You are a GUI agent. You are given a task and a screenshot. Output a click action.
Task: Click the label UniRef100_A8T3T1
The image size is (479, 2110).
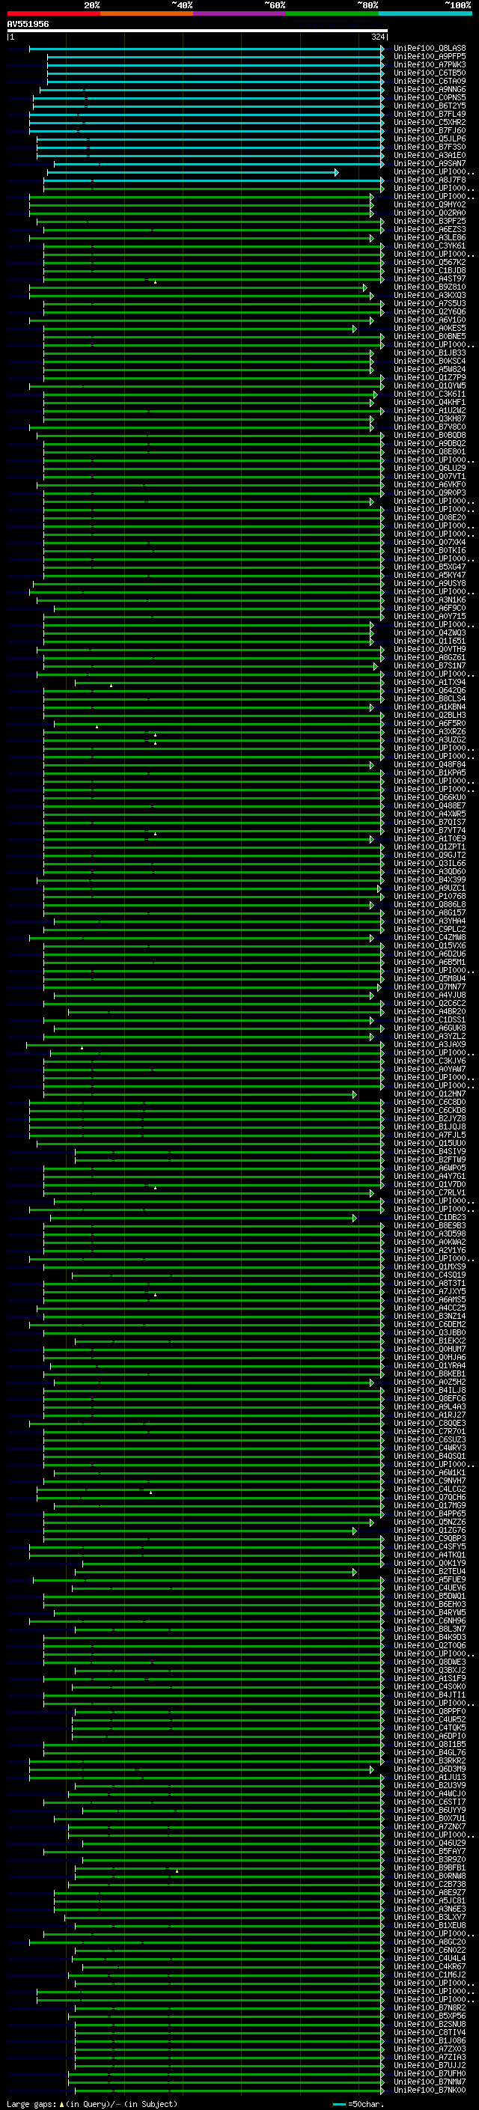(430, 1283)
